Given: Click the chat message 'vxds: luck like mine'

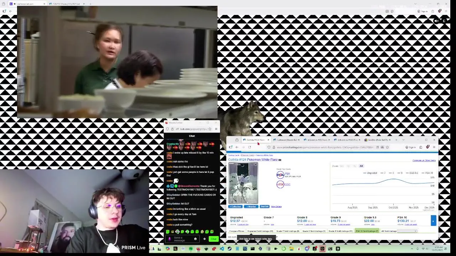Looking at the screenshot, I should pyautogui.click(x=177, y=219).
